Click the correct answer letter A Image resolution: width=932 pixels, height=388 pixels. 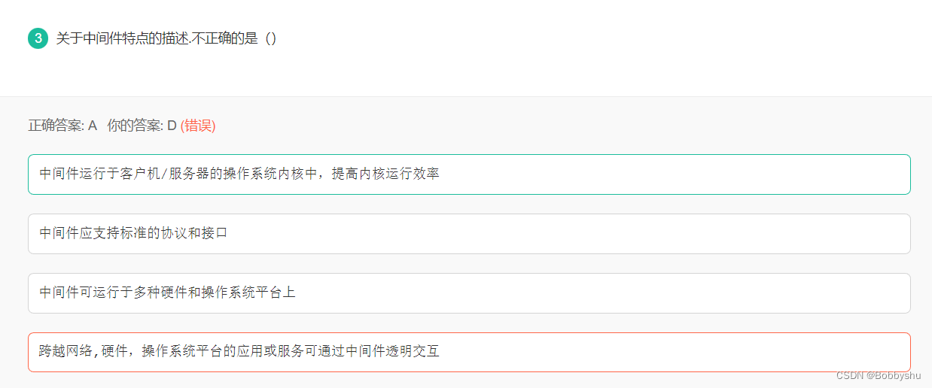93,126
